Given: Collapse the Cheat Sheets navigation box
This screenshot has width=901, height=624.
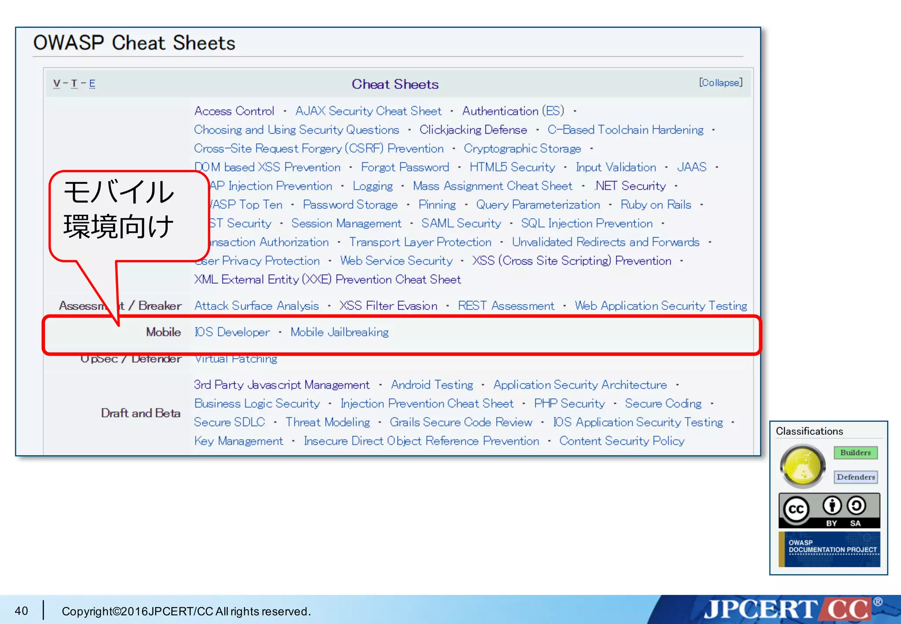Looking at the screenshot, I should pos(720,83).
